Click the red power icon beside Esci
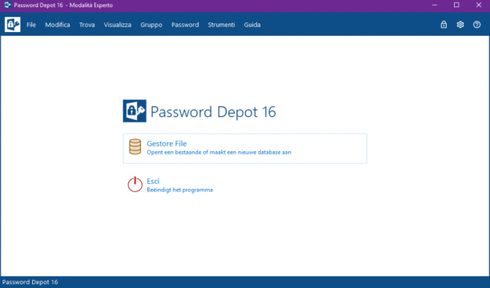The width and height of the screenshot is (490, 288). click(x=135, y=184)
